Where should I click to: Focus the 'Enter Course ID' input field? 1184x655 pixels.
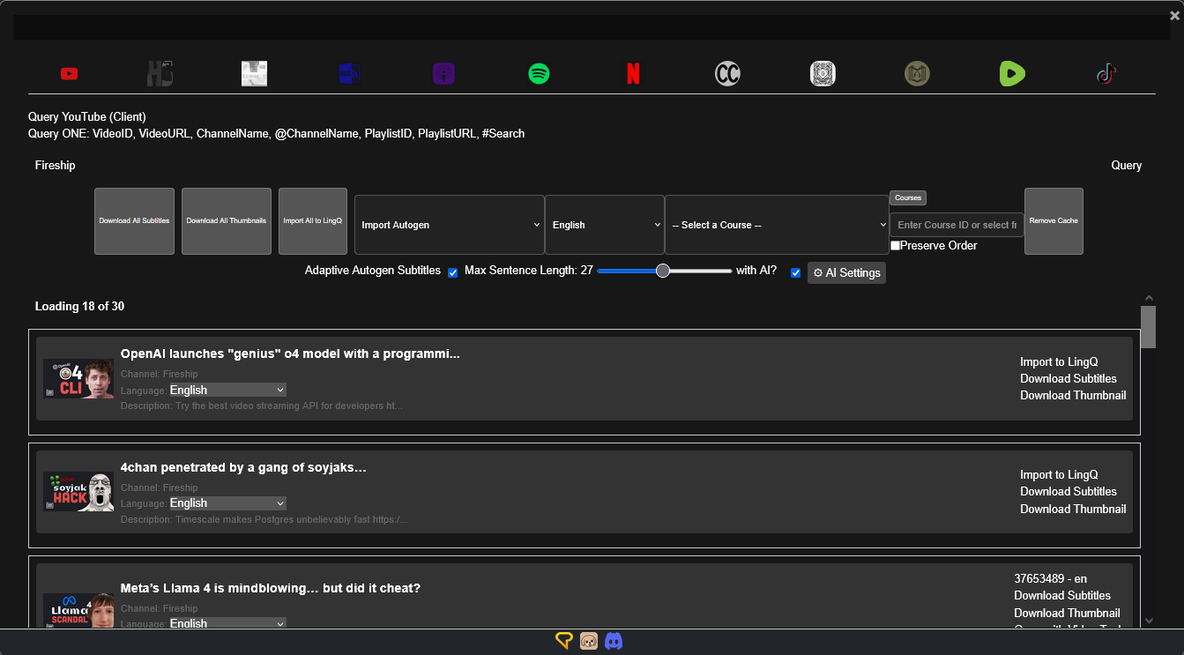pos(957,225)
